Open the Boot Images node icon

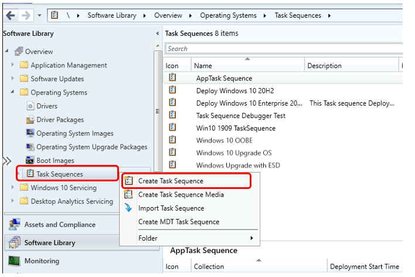click(30, 160)
